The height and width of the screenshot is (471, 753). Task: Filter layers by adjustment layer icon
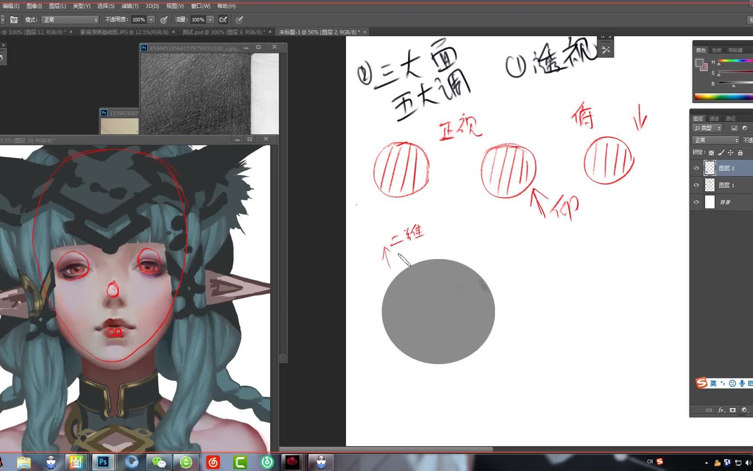[745, 128]
